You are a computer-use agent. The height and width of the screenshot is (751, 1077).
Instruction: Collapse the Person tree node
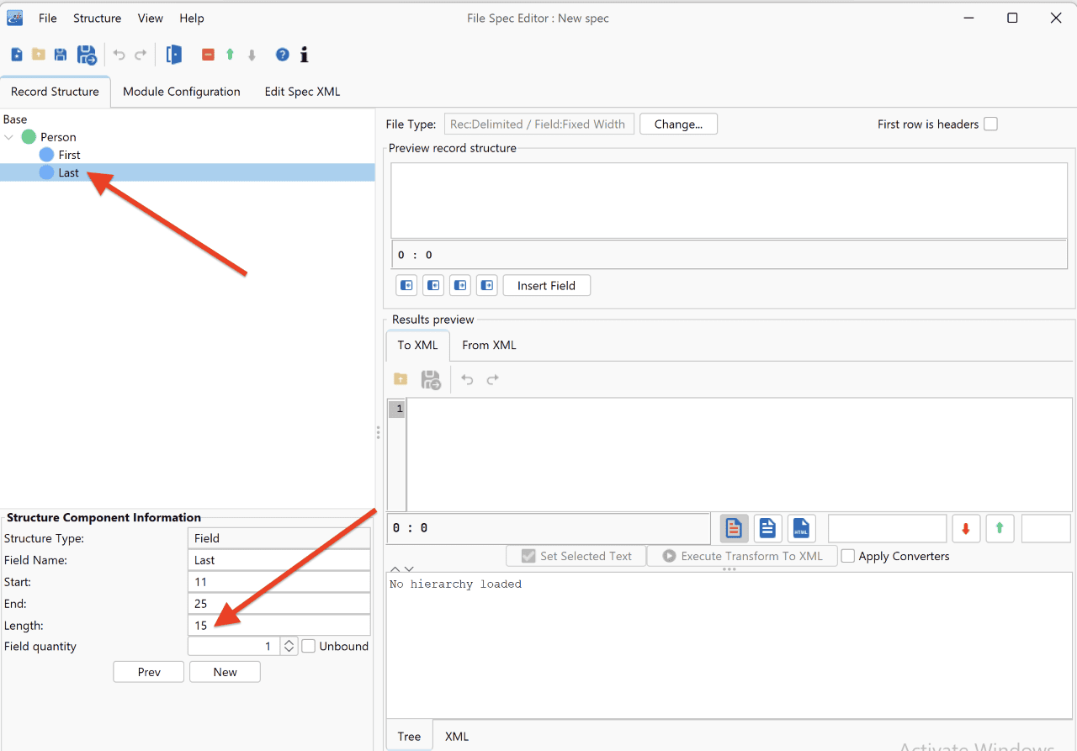9,137
